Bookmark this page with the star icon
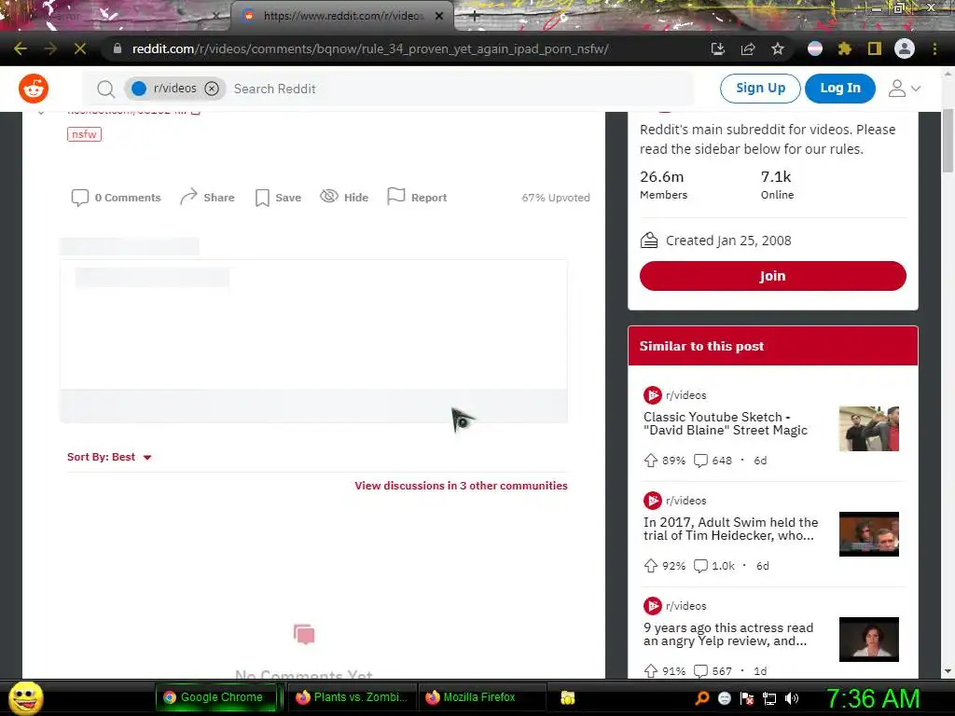This screenshot has height=716, width=955. [778, 48]
